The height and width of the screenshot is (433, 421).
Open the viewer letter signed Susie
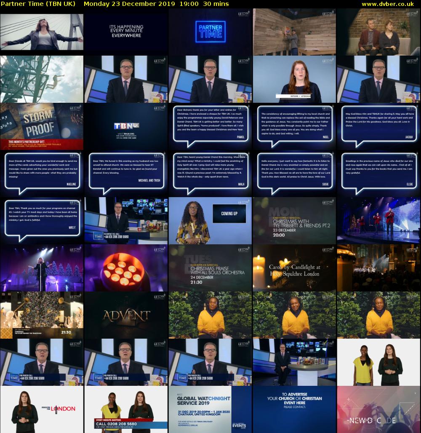click(295, 174)
